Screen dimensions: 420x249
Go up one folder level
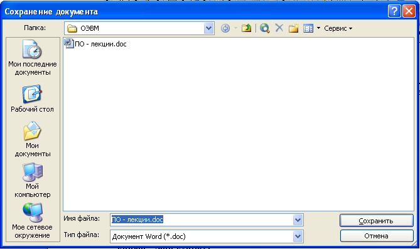(x=246, y=28)
